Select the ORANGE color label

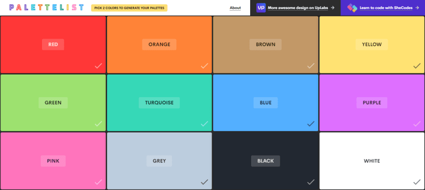point(159,44)
